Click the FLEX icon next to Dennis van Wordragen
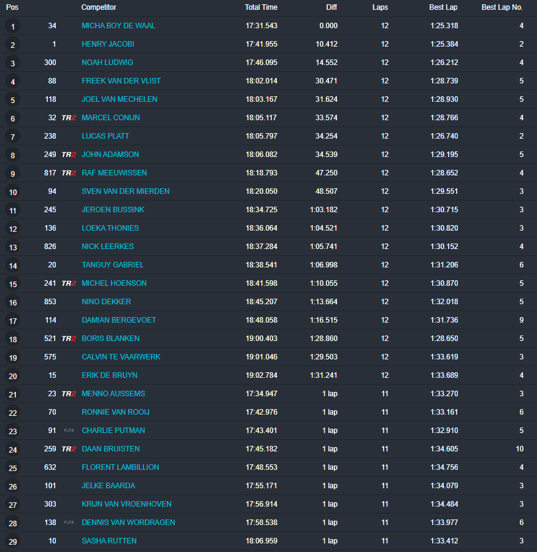Screen dimensions: 537x552 pyautogui.click(x=69, y=523)
